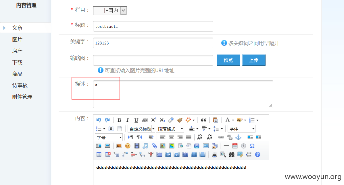The width and height of the screenshot is (344, 185).
Task: Insert an emoticon smiley icon
Action: pos(128,146)
